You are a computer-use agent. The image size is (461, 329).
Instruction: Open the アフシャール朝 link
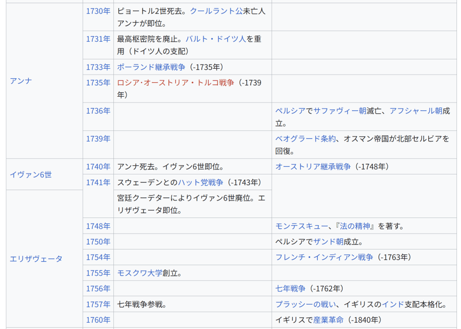pos(416,111)
